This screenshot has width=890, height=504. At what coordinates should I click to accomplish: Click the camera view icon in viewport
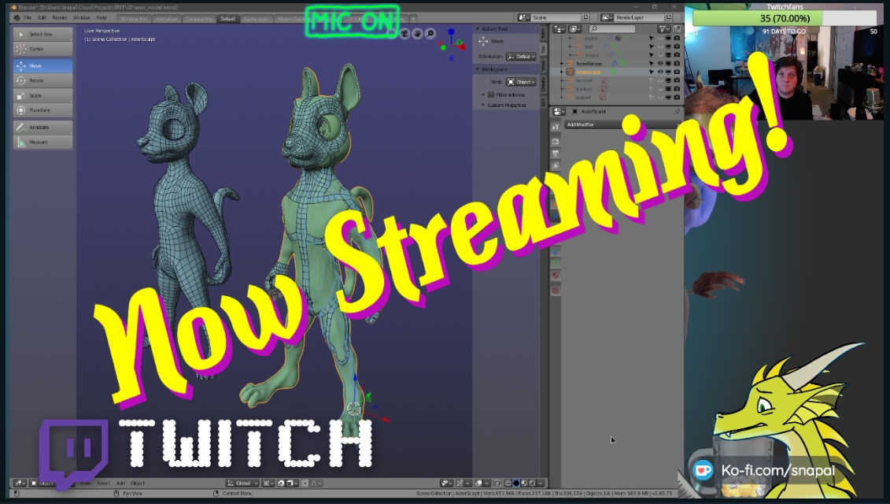404,34
